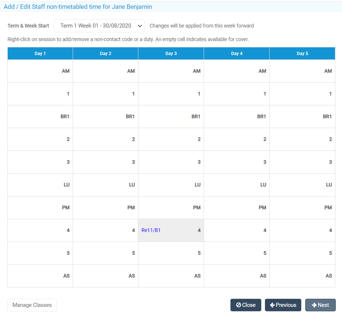Click the LU lunch cell on Day 2
The image size is (342, 312).
click(105, 185)
